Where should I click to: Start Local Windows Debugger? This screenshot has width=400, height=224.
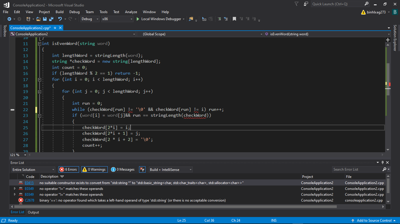[x=158, y=19]
